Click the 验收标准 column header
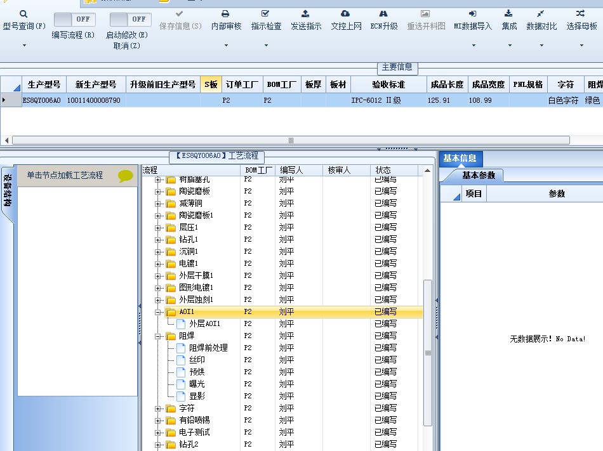This screenshot has height=451, width=603. coord(388,84)
